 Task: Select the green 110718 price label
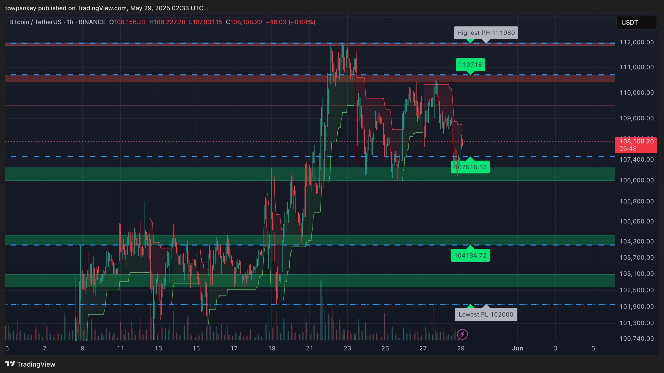470,64
